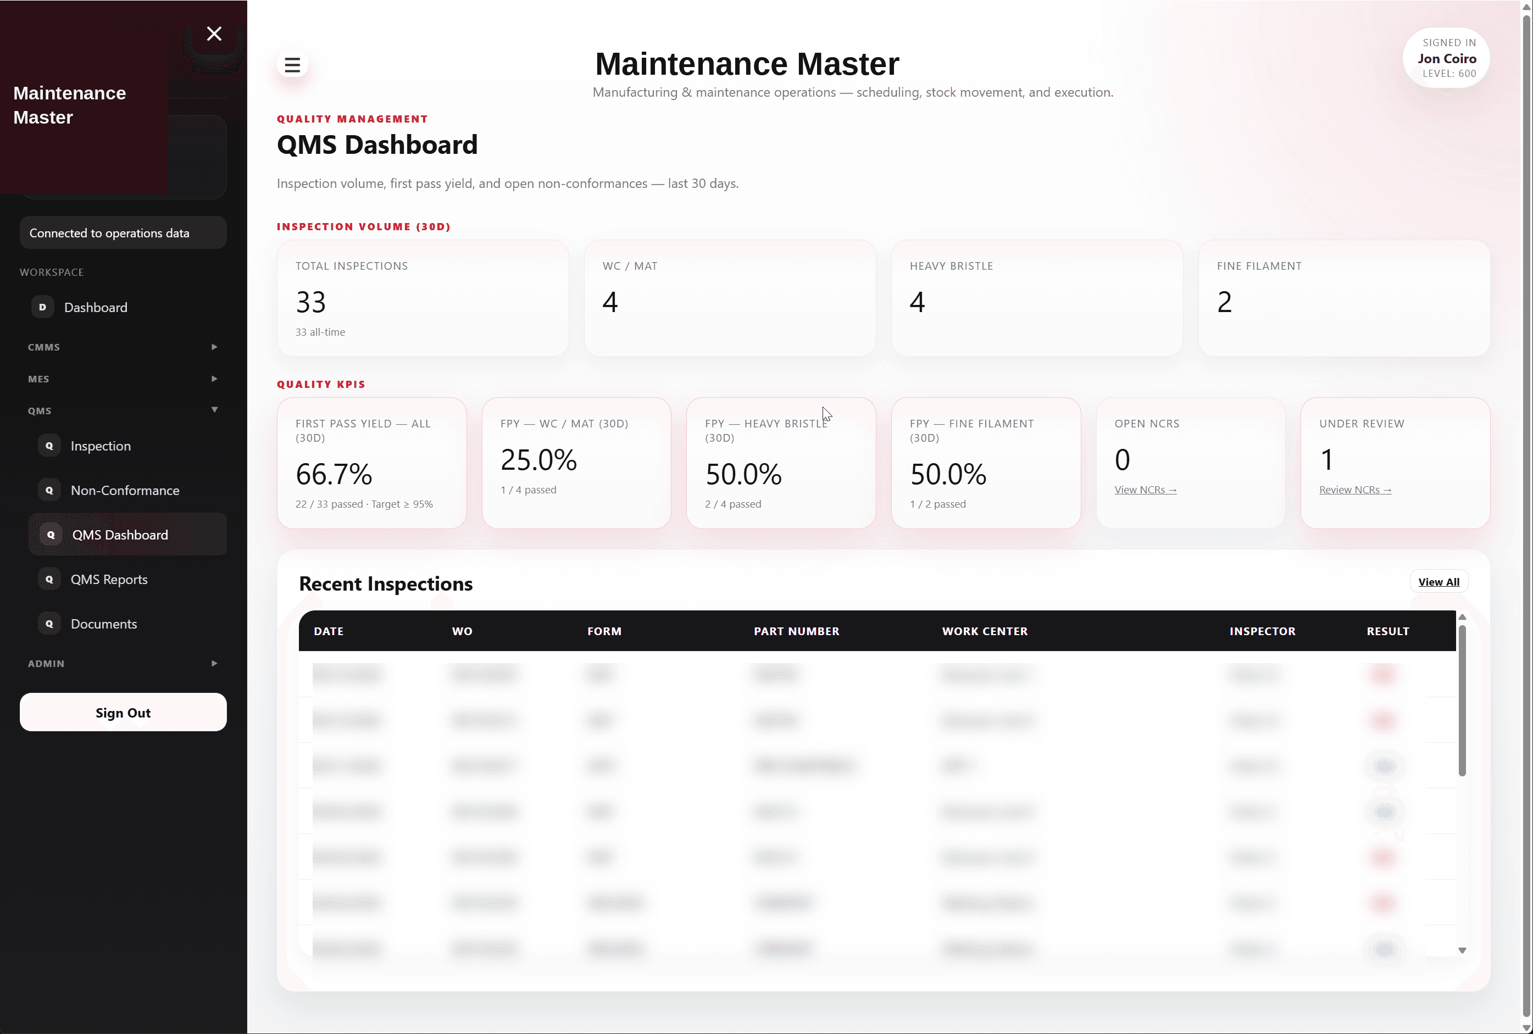The width and height of the screenshot is (1533, 1034).
Task: Click the Heavy Bristle volume card
Action: 1036,298
